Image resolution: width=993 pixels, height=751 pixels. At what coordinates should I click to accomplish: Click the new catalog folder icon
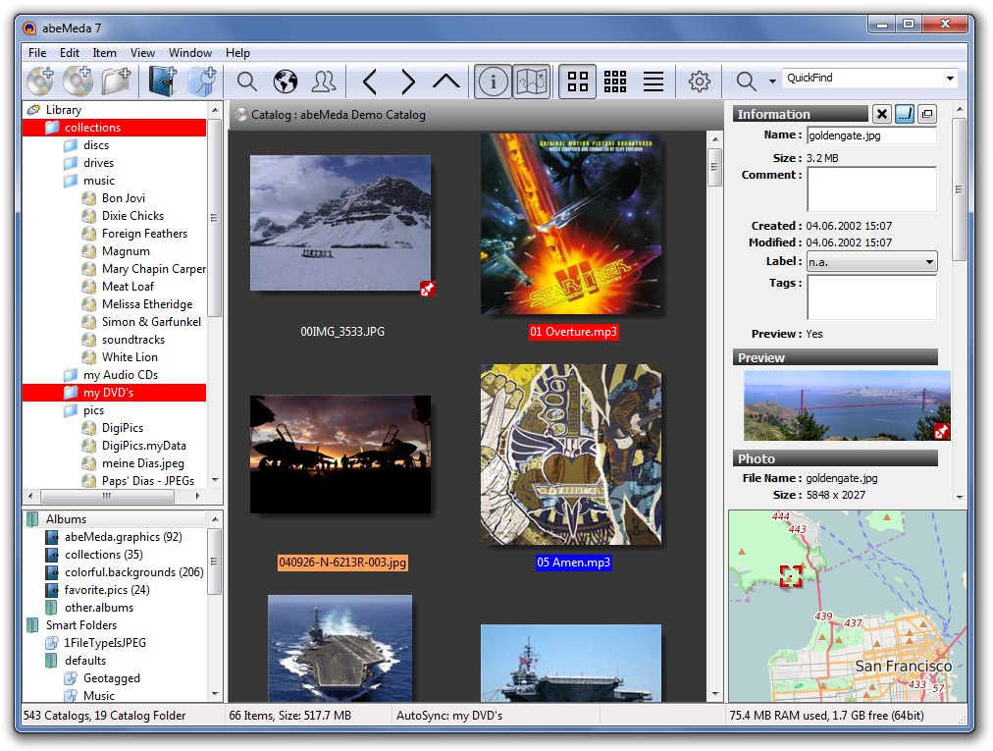118,81
